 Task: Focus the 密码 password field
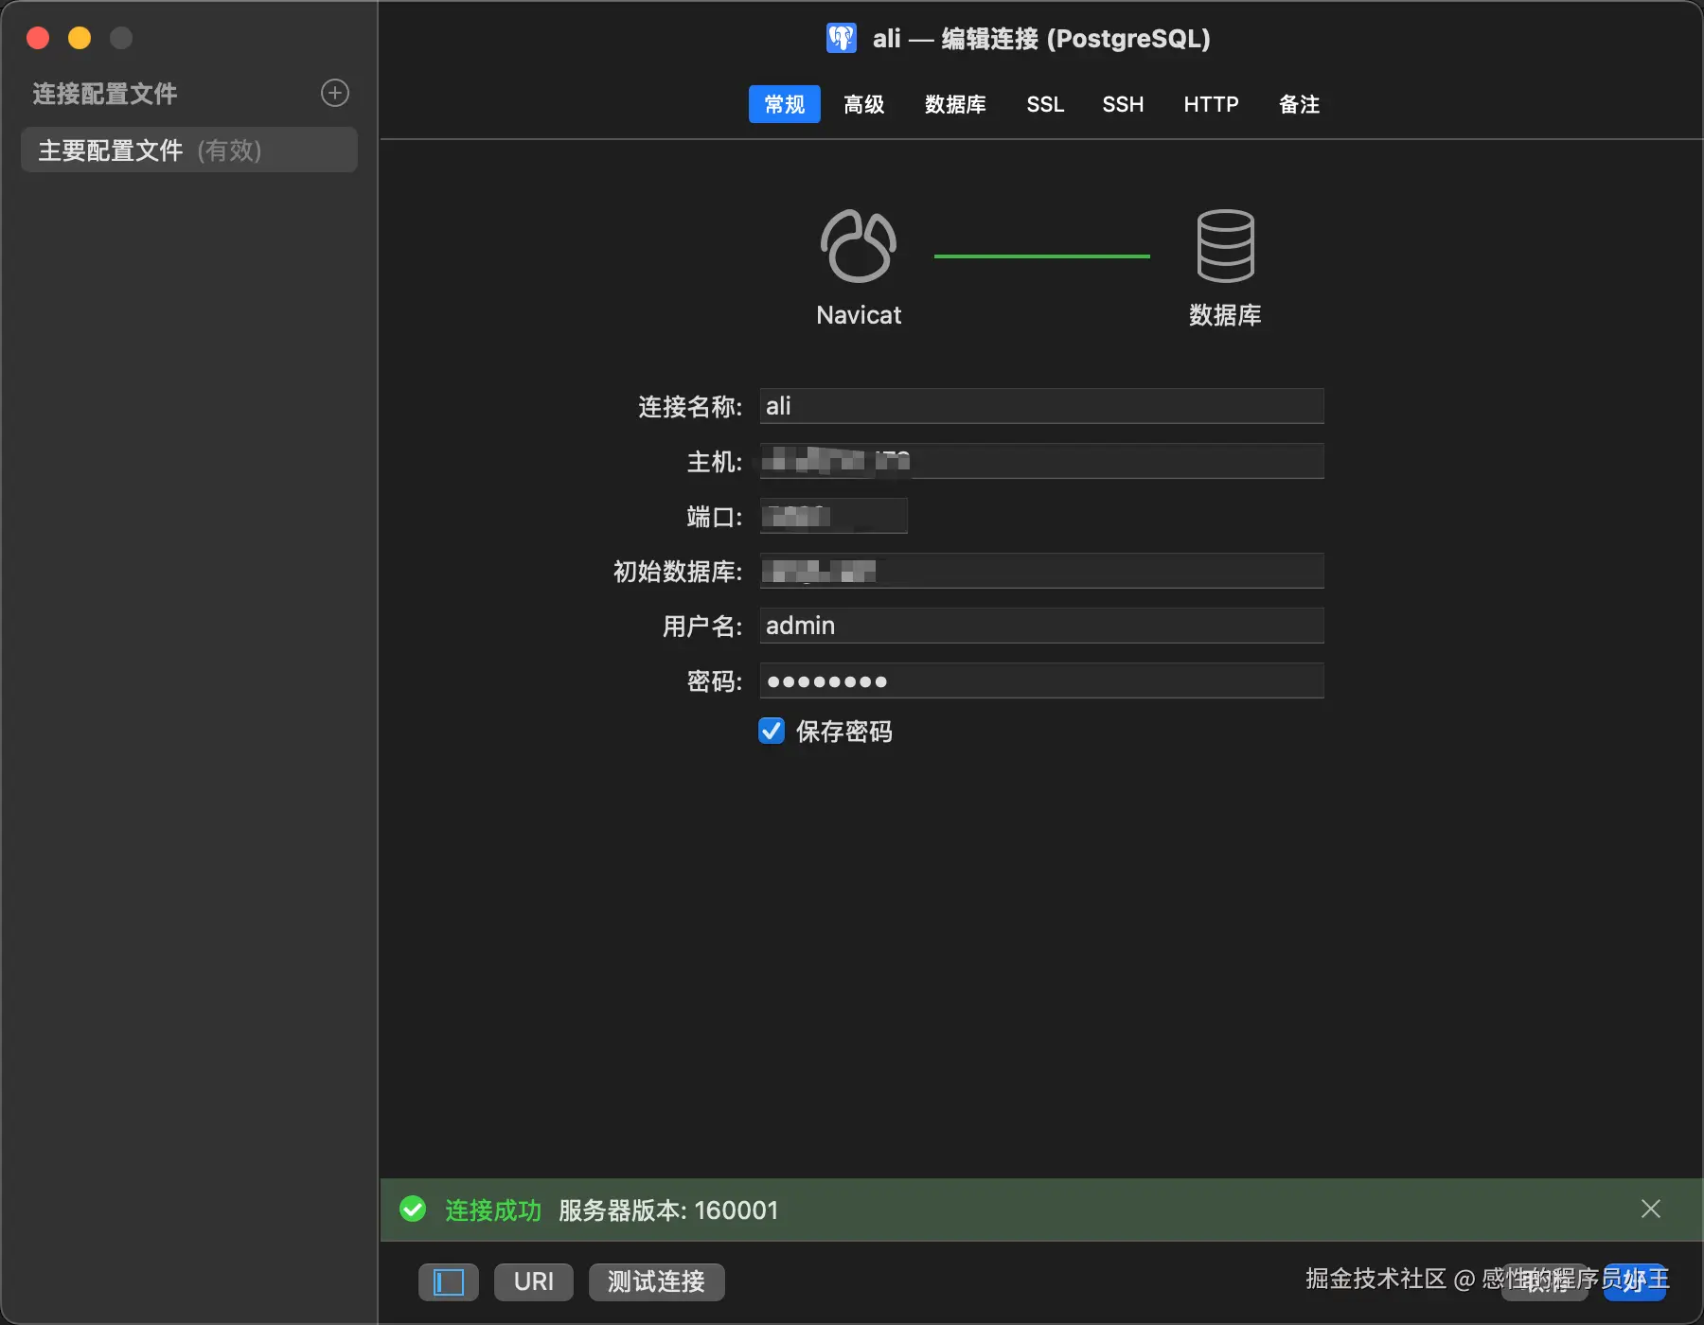pyautogui.click(x=1041, y=680)
